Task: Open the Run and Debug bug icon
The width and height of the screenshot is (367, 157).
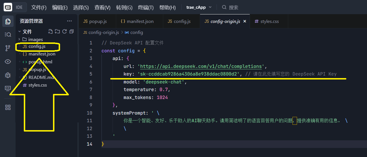Action: pos(8,75)
